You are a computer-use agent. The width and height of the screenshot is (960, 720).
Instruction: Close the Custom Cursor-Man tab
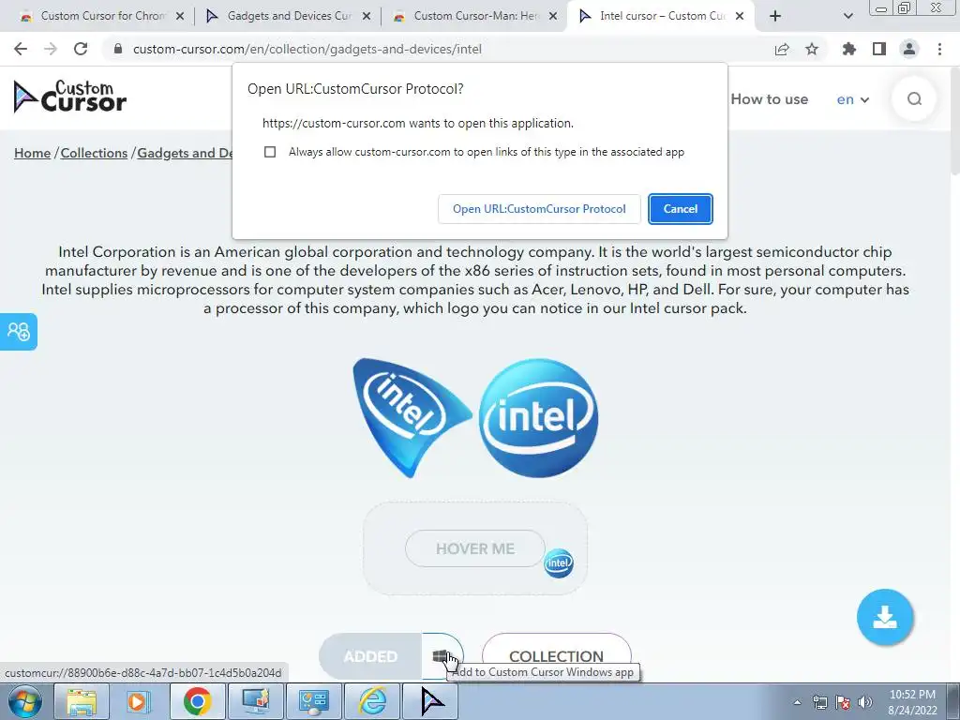pyautogui.click(x=553, y=17)
